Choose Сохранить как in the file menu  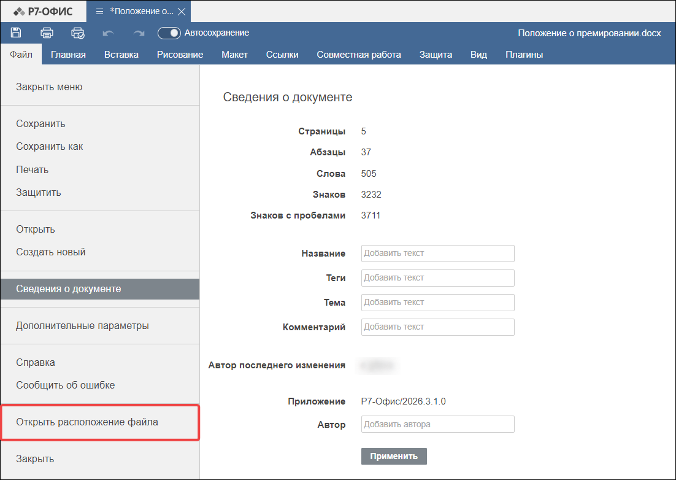[100, 147]
